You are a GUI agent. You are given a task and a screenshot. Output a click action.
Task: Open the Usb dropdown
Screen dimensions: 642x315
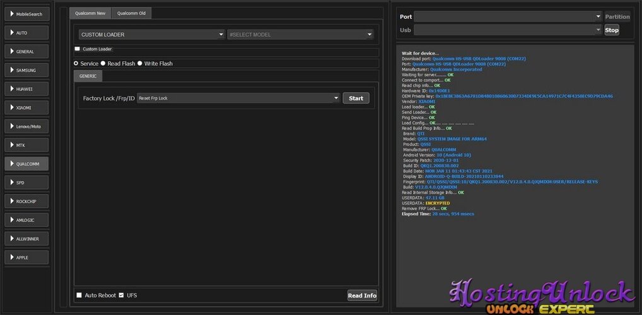click(508, 30)
